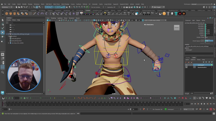Expand the af_Orian_RIG root group node
The image size is (216, 121).
pyautogui.click(x=8, y=34)
